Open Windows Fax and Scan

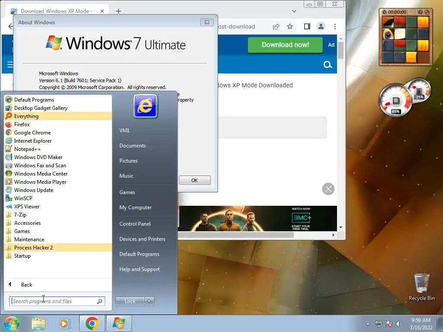pyautogui.click(x=58, y=165)
